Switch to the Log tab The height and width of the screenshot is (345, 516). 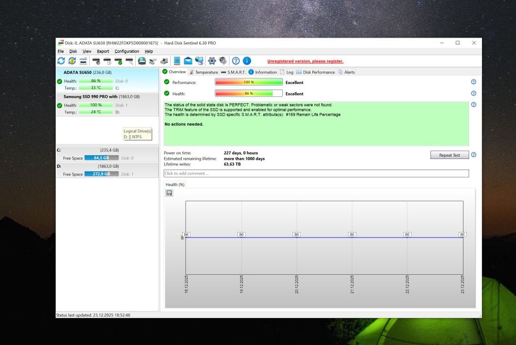(x=286, y=72)
